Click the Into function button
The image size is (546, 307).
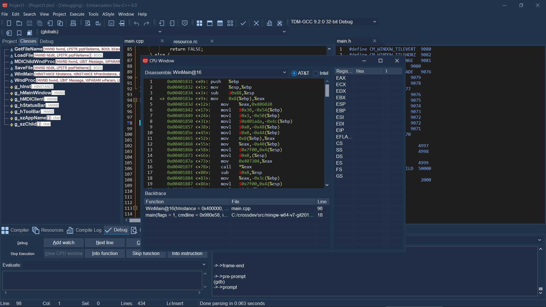pyautogui.click(x=105, y=254)
